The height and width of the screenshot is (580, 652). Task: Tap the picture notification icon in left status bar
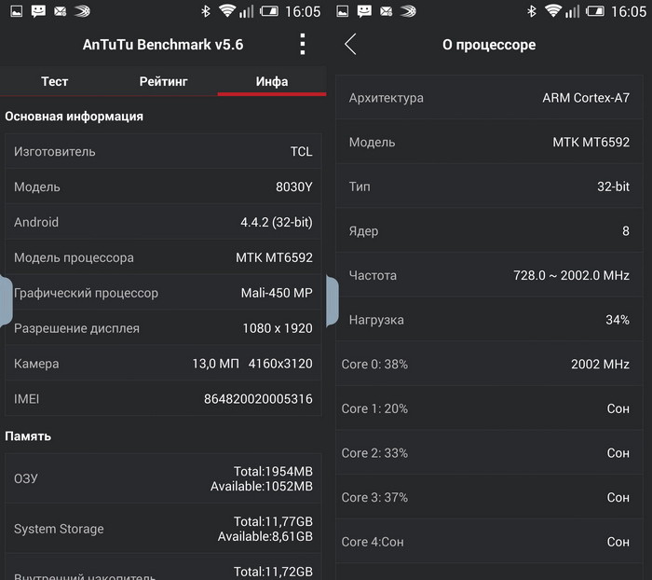(17, 11)
